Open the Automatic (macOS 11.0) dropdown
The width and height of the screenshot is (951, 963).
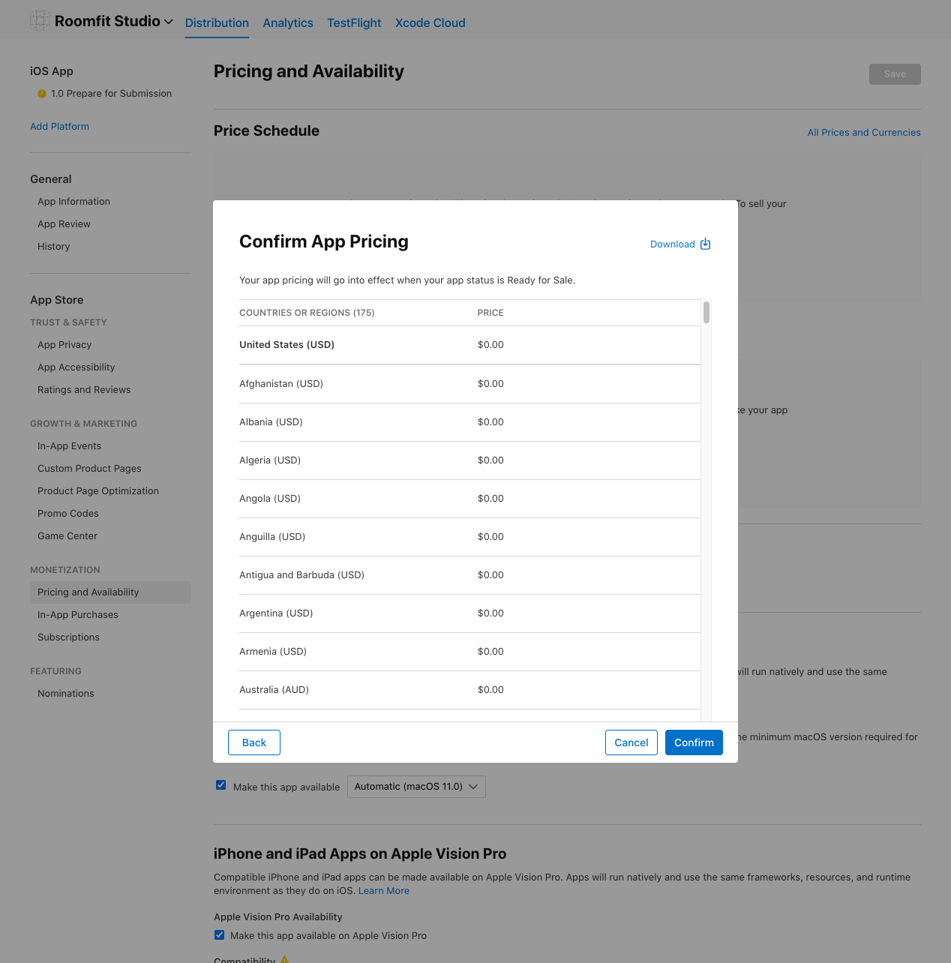click(x=416, y=787)
